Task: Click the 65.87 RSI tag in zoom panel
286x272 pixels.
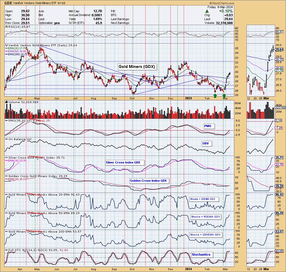Action: pyautogui.click(x=279, y=32)
